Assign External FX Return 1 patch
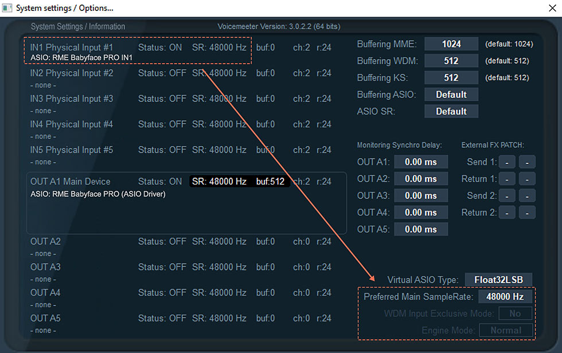Image resolution: width=562 pixels, height=353 pixels. [507, 178]
